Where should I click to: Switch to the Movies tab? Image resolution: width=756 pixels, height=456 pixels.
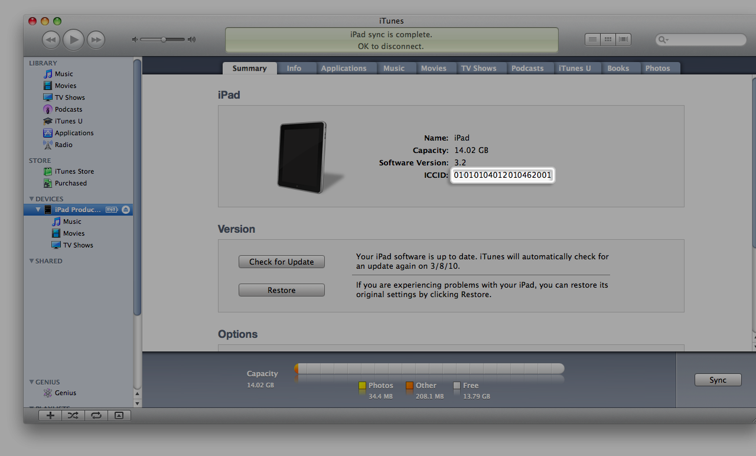click(434, 68)
